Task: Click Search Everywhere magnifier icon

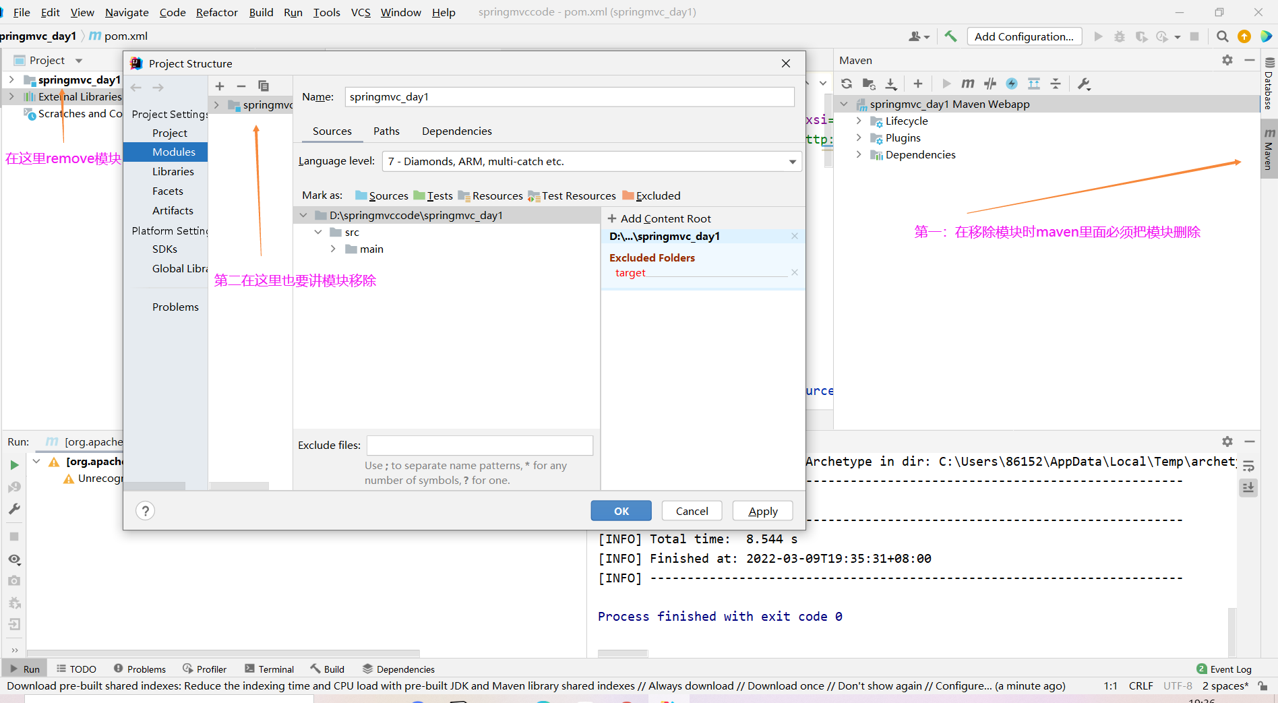Action: point(1222,36)
